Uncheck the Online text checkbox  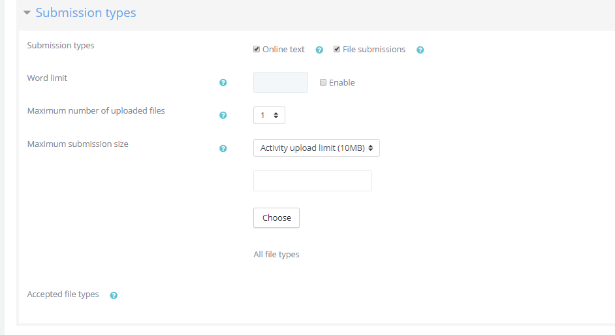click(x=257, y=50)
